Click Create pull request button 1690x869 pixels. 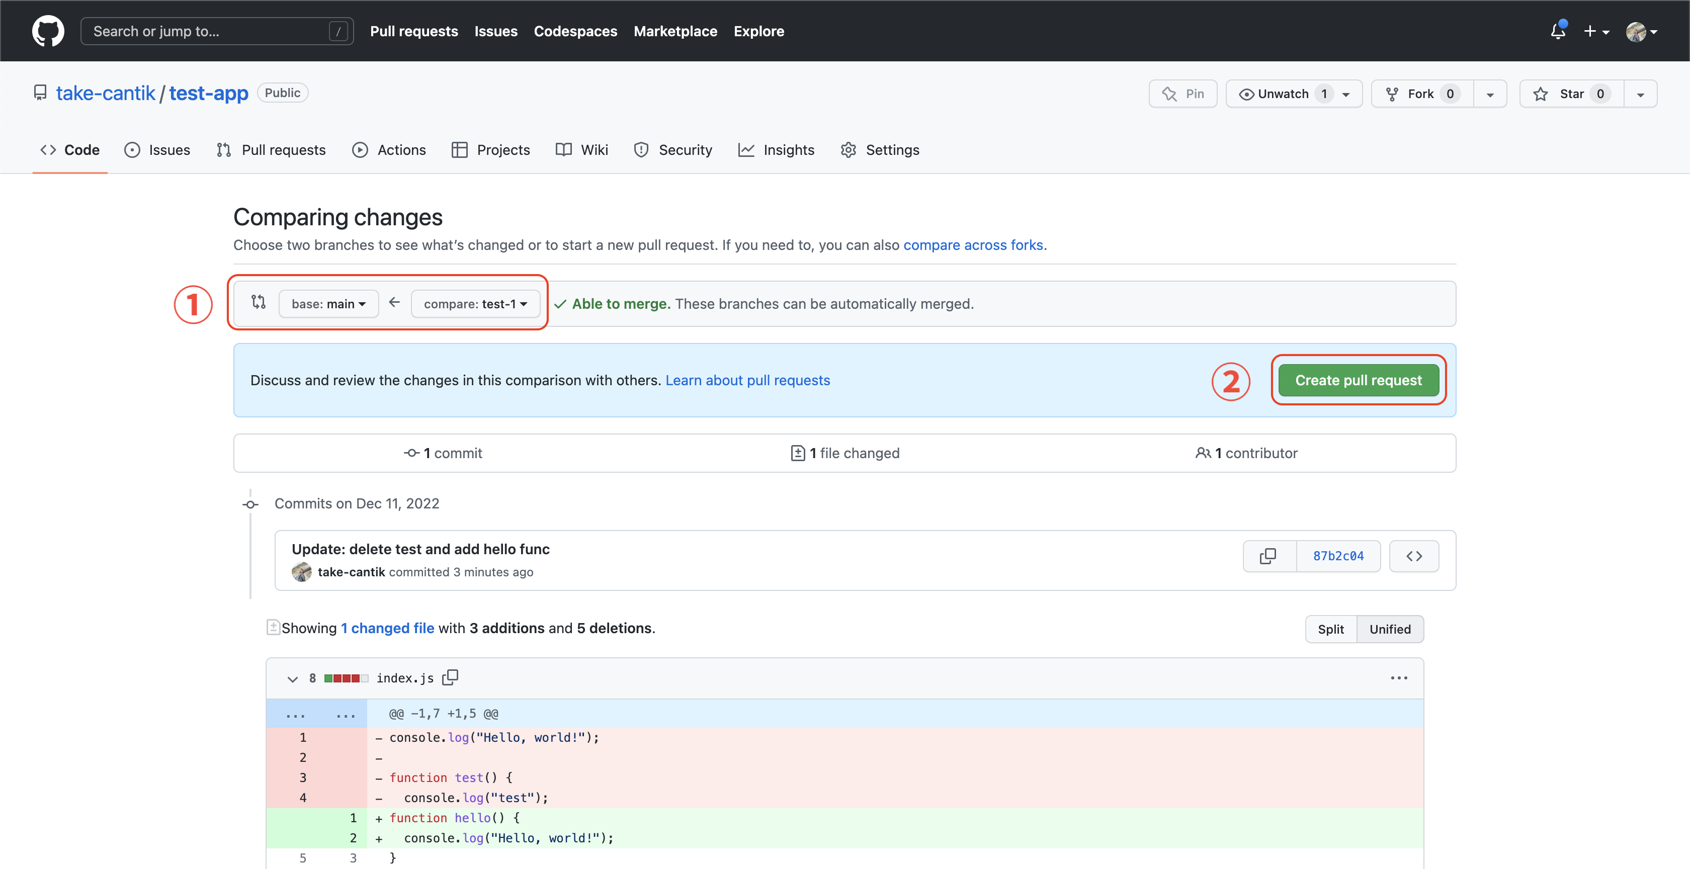point(1358,380)
